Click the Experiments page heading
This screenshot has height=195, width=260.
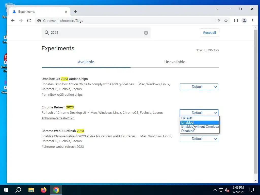[x=58, y=48]
